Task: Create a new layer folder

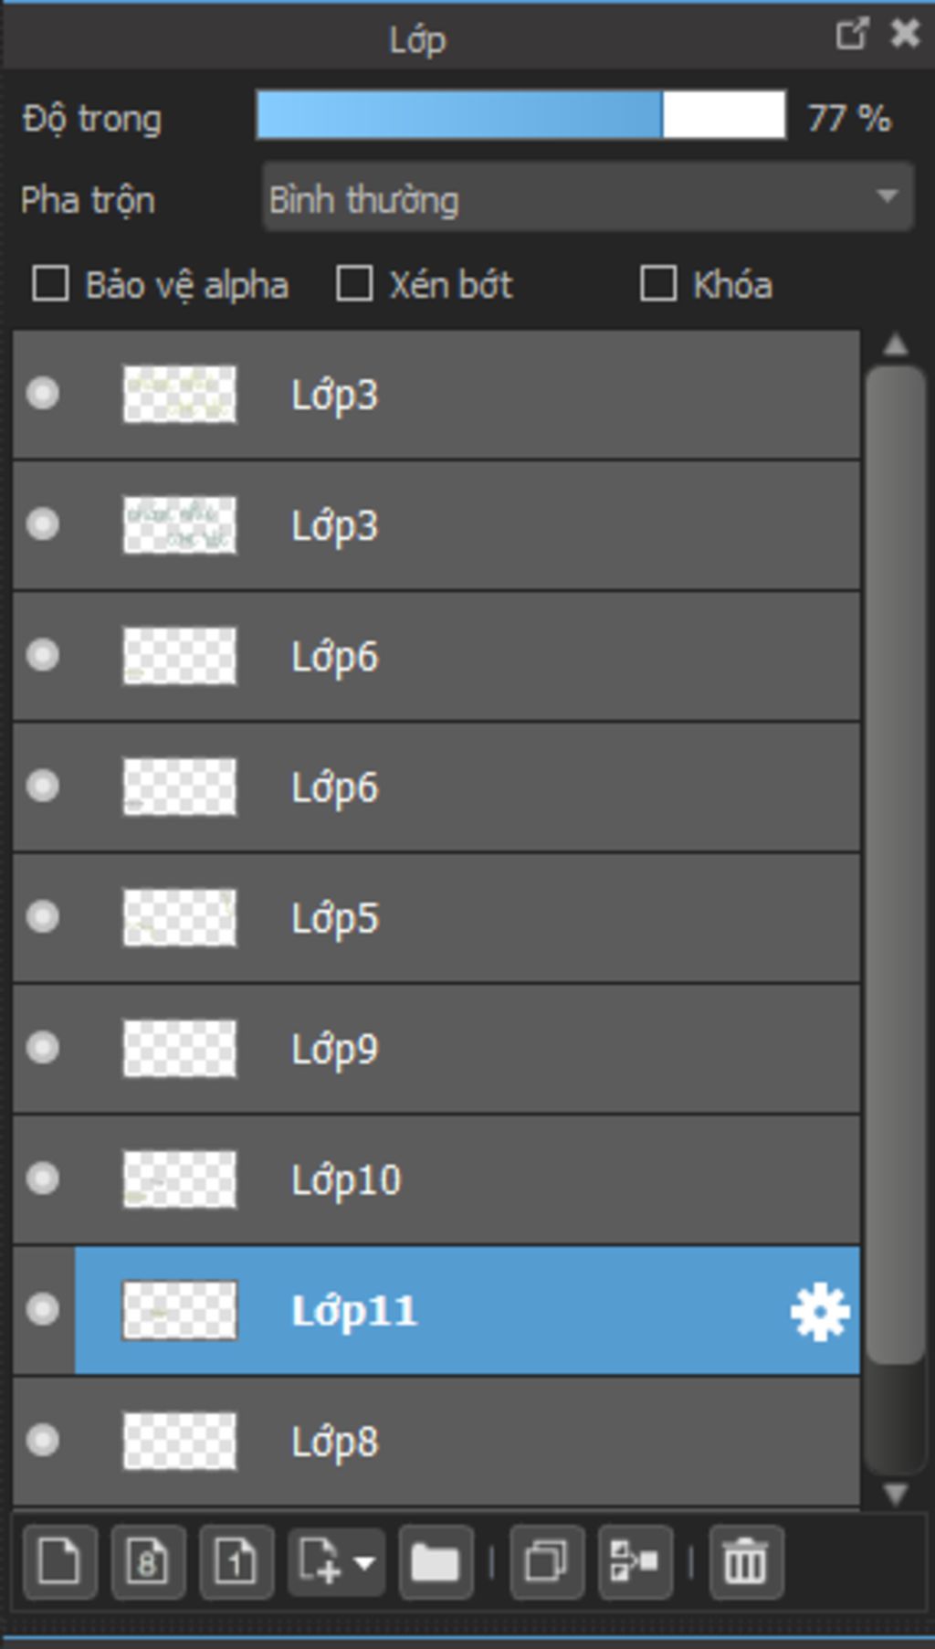Action: tap(436, 1562)
